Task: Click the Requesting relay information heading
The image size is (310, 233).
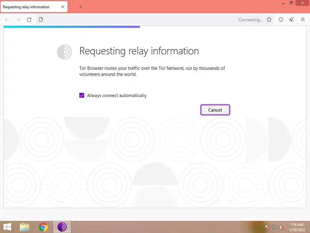Action: point(139,51)
